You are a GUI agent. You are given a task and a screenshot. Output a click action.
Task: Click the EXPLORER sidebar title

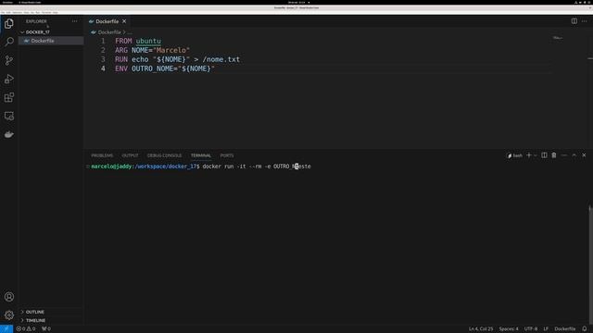click(36, 21)
